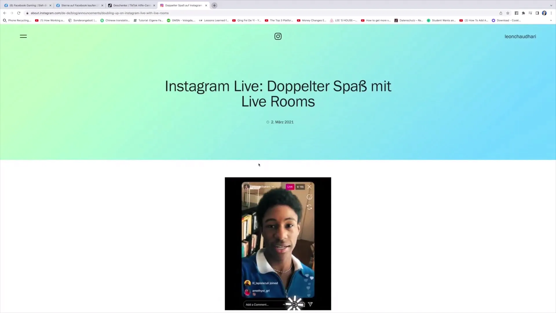Open the Student Wants an... bookmark
556x313 pixels.
tap(441, 21)
